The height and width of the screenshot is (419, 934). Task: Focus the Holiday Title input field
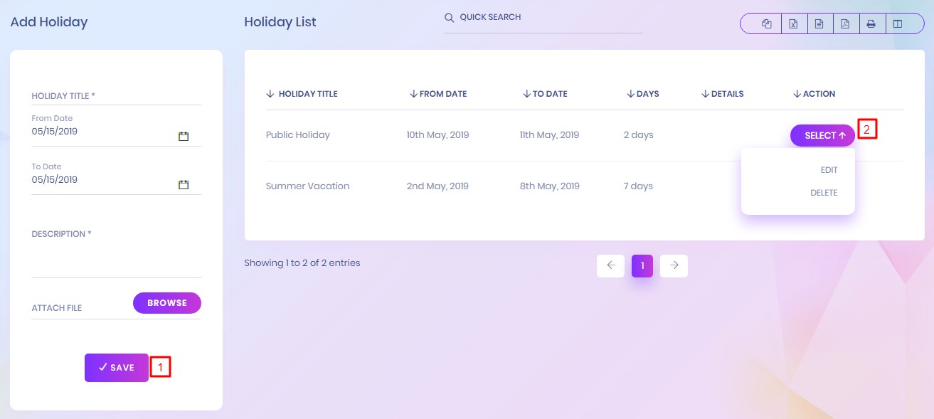(x=116, y=96)
